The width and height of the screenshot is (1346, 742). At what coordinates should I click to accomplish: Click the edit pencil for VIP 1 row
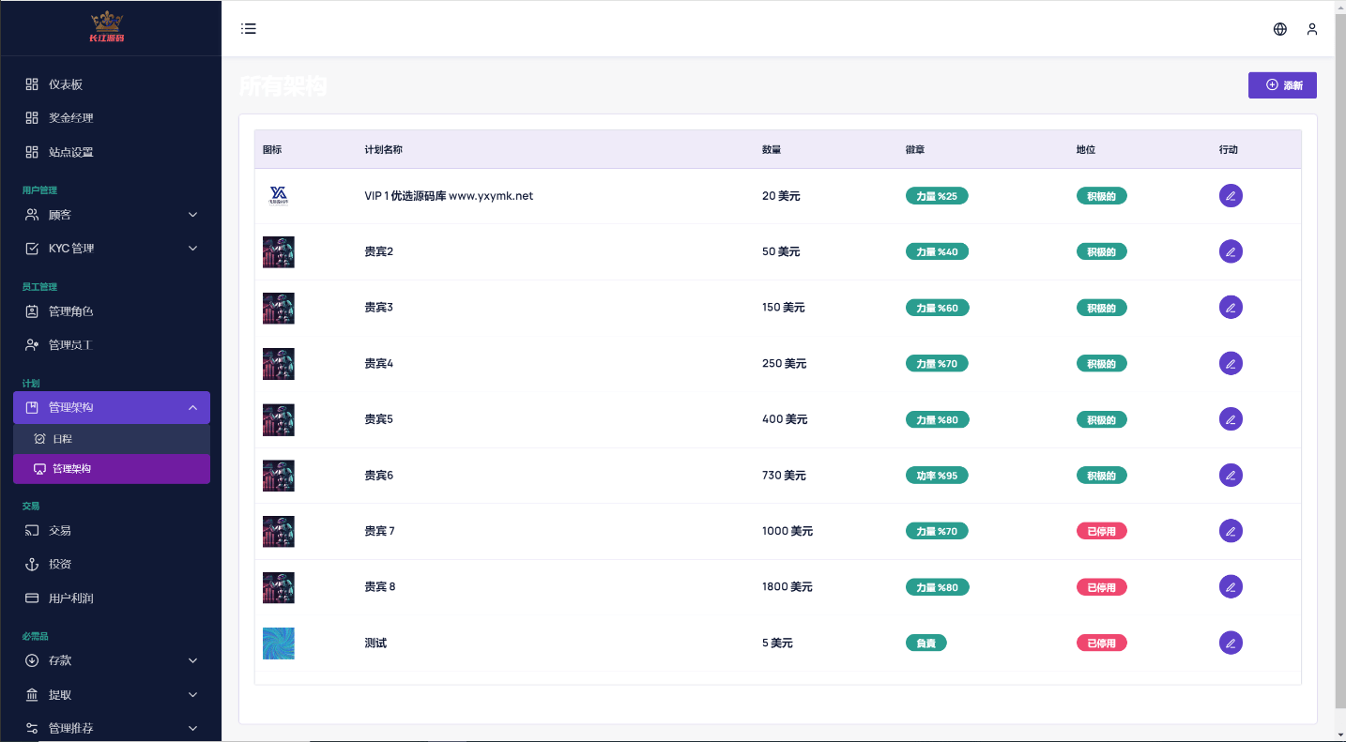point(1231,196)
